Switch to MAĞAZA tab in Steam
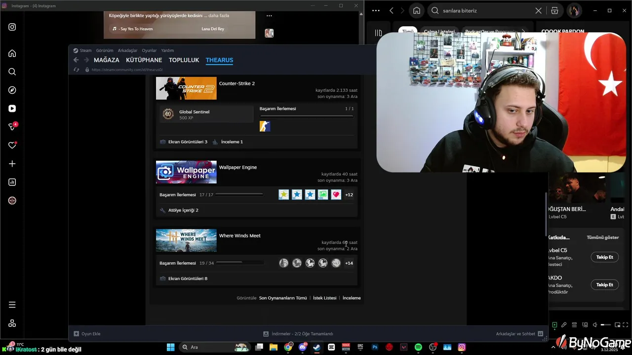The image size is (632, 355). pos(107,60)
